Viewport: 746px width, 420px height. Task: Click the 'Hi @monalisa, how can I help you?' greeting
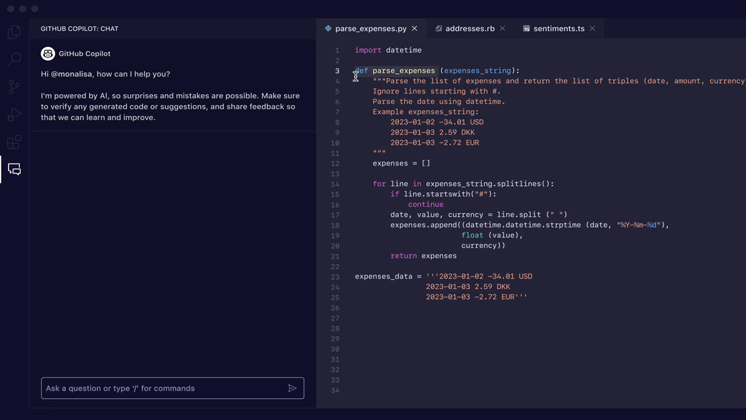[x=105, y=74]
